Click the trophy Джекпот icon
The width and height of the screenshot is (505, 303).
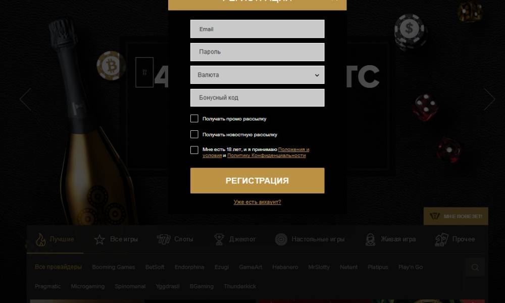point(219,239)
